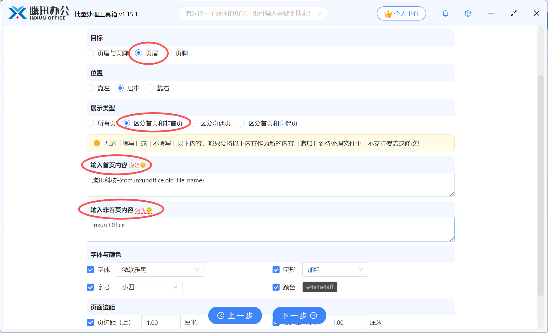Screen dimensions: 548x333
Task: Click the 说明 link for 非首页内容
Action: coord(140,210)
